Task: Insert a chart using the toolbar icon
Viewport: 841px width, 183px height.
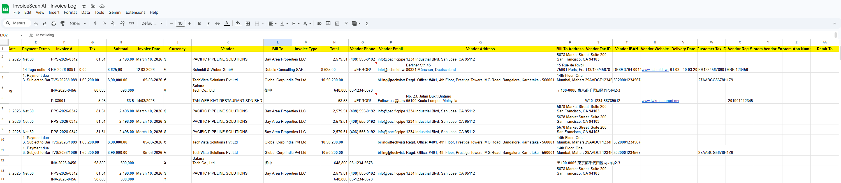Action: click(x=337, y=24)
